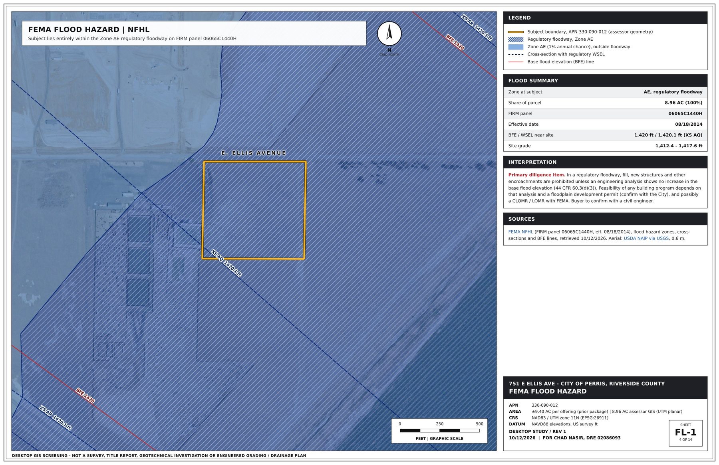719x465 pixels.
Task: Click the dashed cross-section legend line symbol
Action: (x=515, y=54)
